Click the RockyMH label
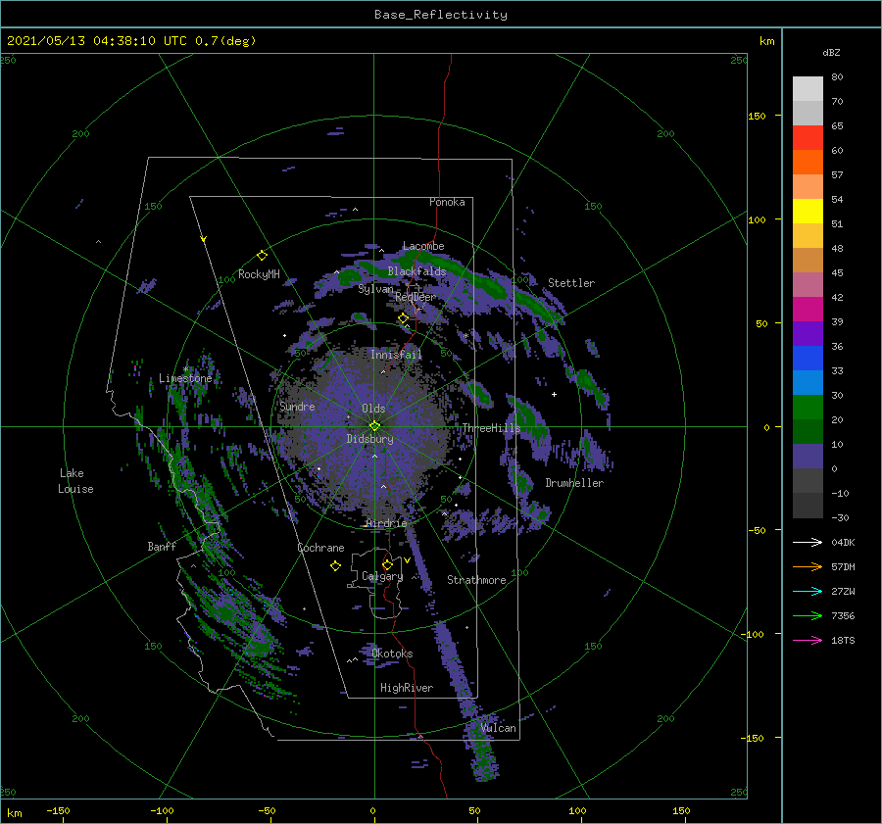882x824 pixels. 259,274
